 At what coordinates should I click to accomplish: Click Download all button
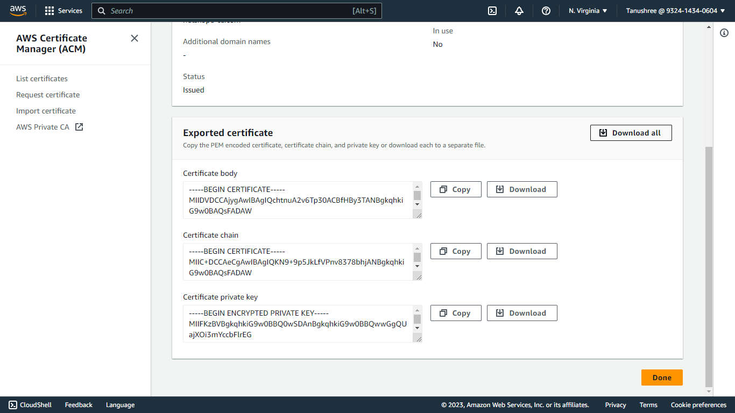click(x=631, y=133)
